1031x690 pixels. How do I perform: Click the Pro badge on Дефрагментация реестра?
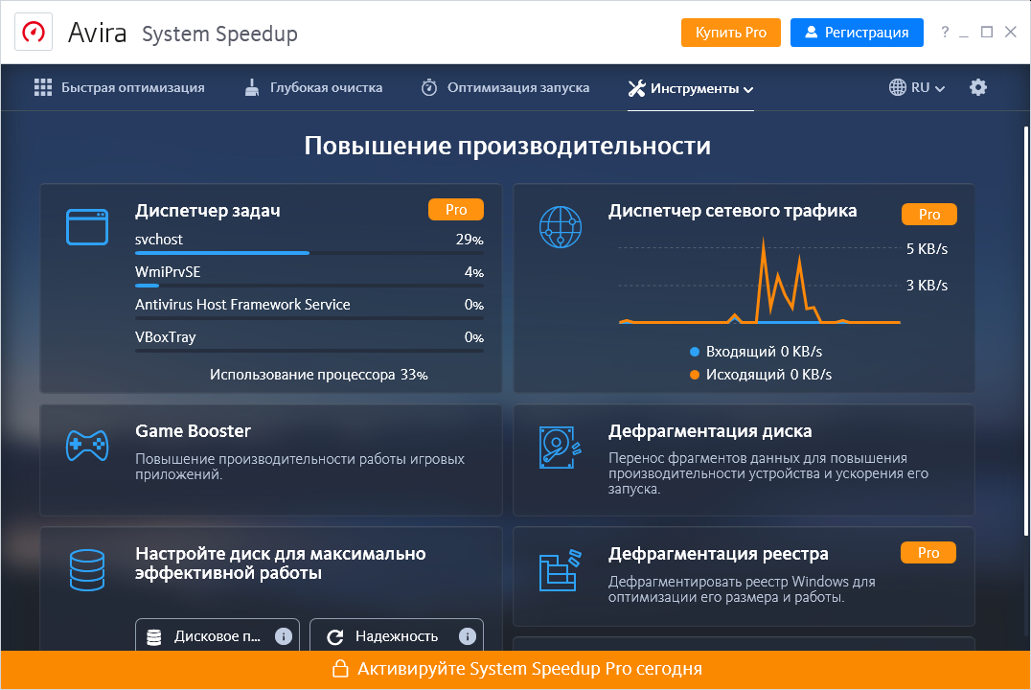coord(928,553)
